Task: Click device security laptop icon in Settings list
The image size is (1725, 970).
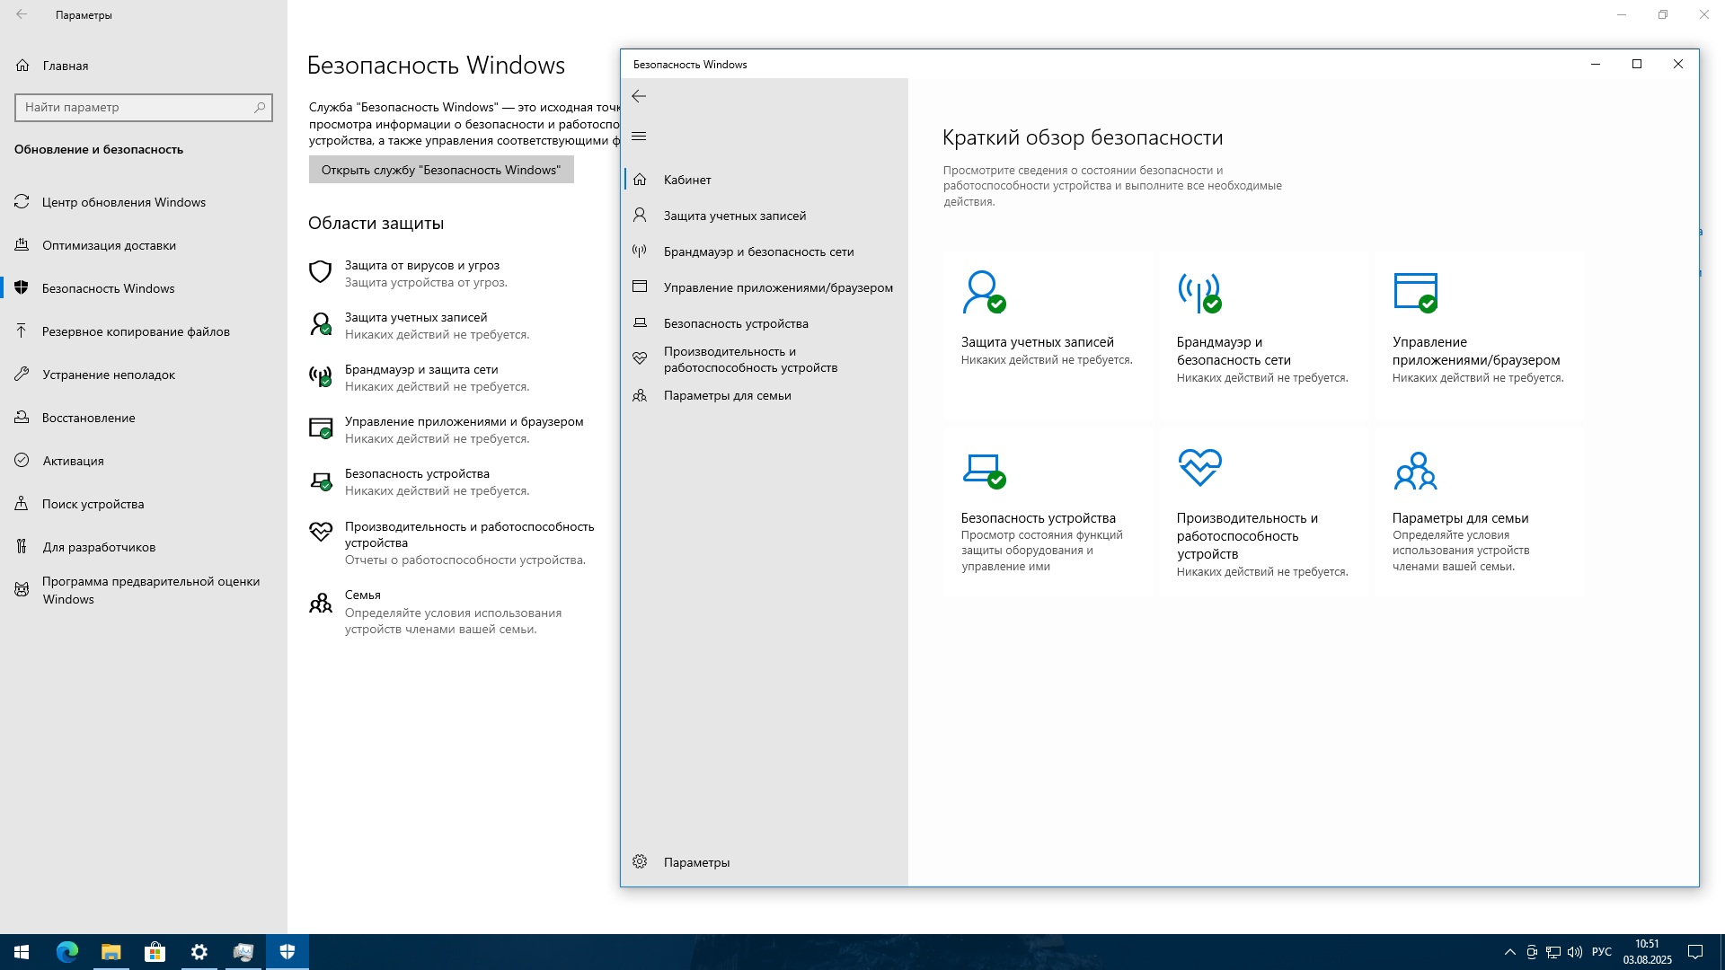Action: (320, 481)
